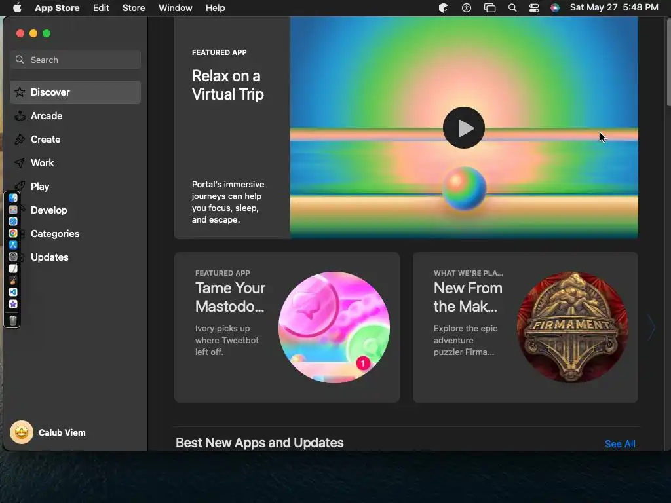
Task: Open the App Store menu
Action: coord(57,8)
